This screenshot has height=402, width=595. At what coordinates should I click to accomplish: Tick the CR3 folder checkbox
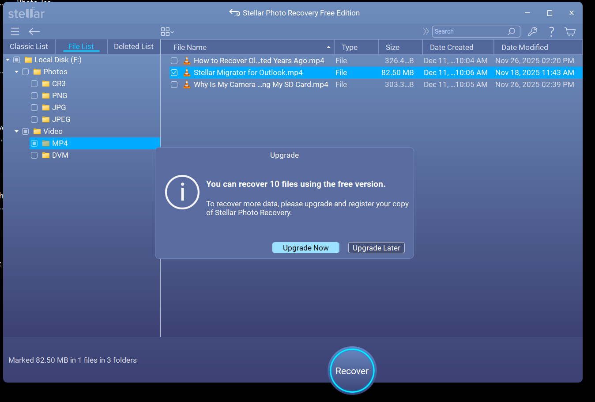(x=34, y=83)
